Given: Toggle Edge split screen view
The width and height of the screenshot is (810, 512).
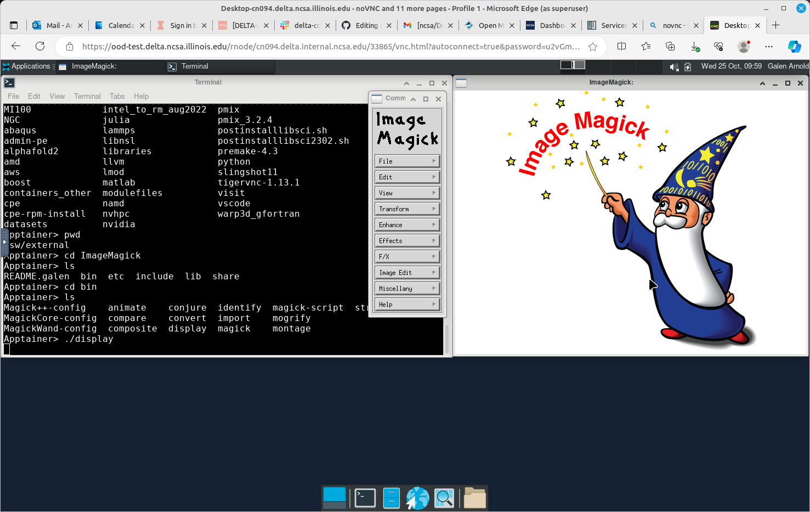Looking at the screenshot, I should (x=621, y=47).
